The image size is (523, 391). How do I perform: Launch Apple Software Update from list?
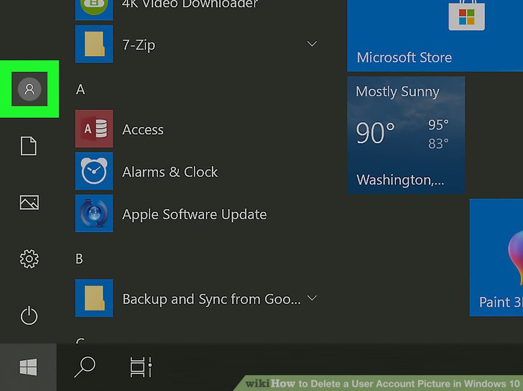point(195,214)
